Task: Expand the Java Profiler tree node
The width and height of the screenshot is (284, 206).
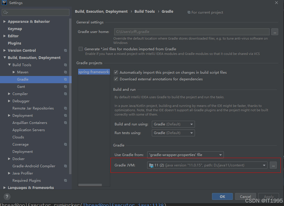Action: point(9,173)
